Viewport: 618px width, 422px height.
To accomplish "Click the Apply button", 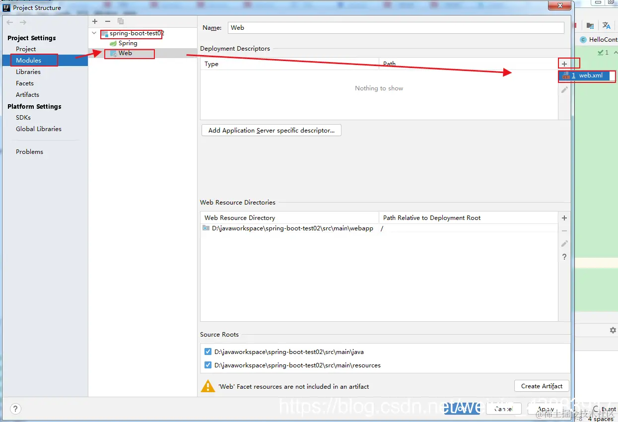I will coord(546,409).
